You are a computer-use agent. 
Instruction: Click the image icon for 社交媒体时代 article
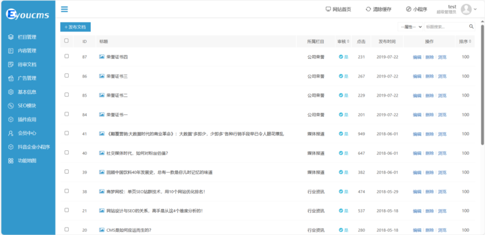(x=102, y=153)
